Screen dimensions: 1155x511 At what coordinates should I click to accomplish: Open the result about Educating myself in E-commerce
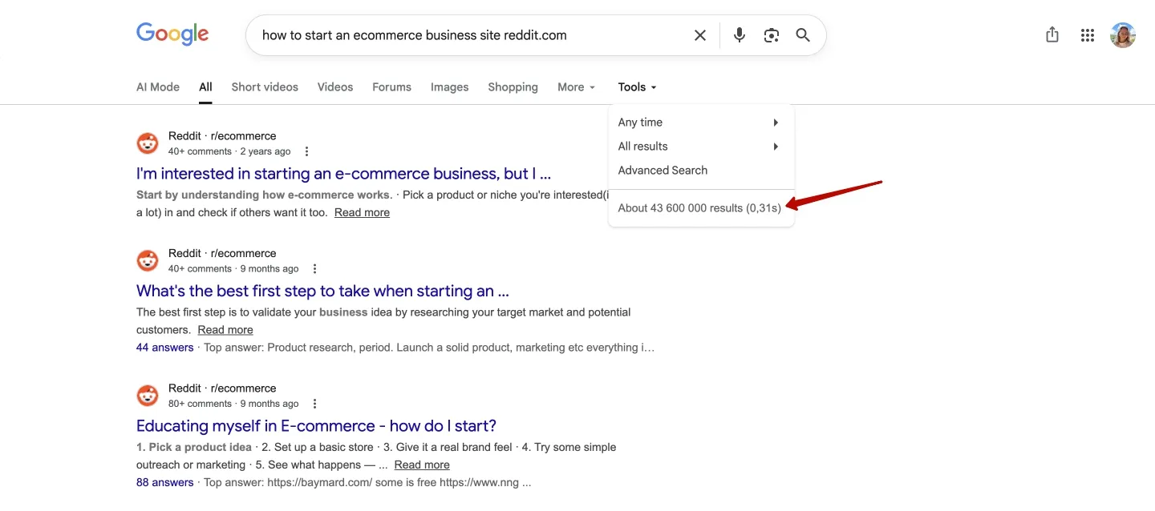(x=316, y=425)
